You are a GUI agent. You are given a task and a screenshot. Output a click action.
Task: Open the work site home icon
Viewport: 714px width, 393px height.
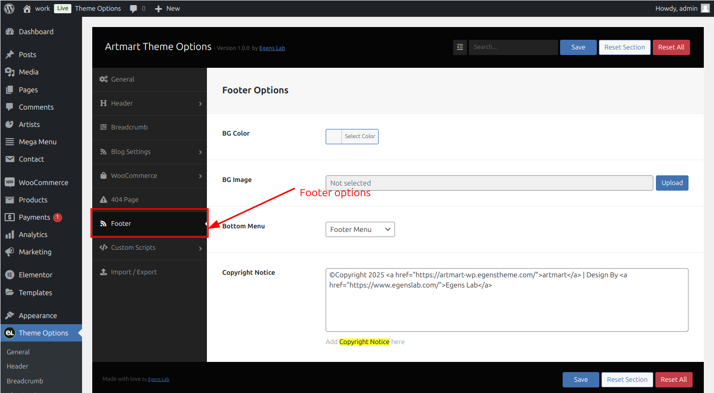coord(27,8)
